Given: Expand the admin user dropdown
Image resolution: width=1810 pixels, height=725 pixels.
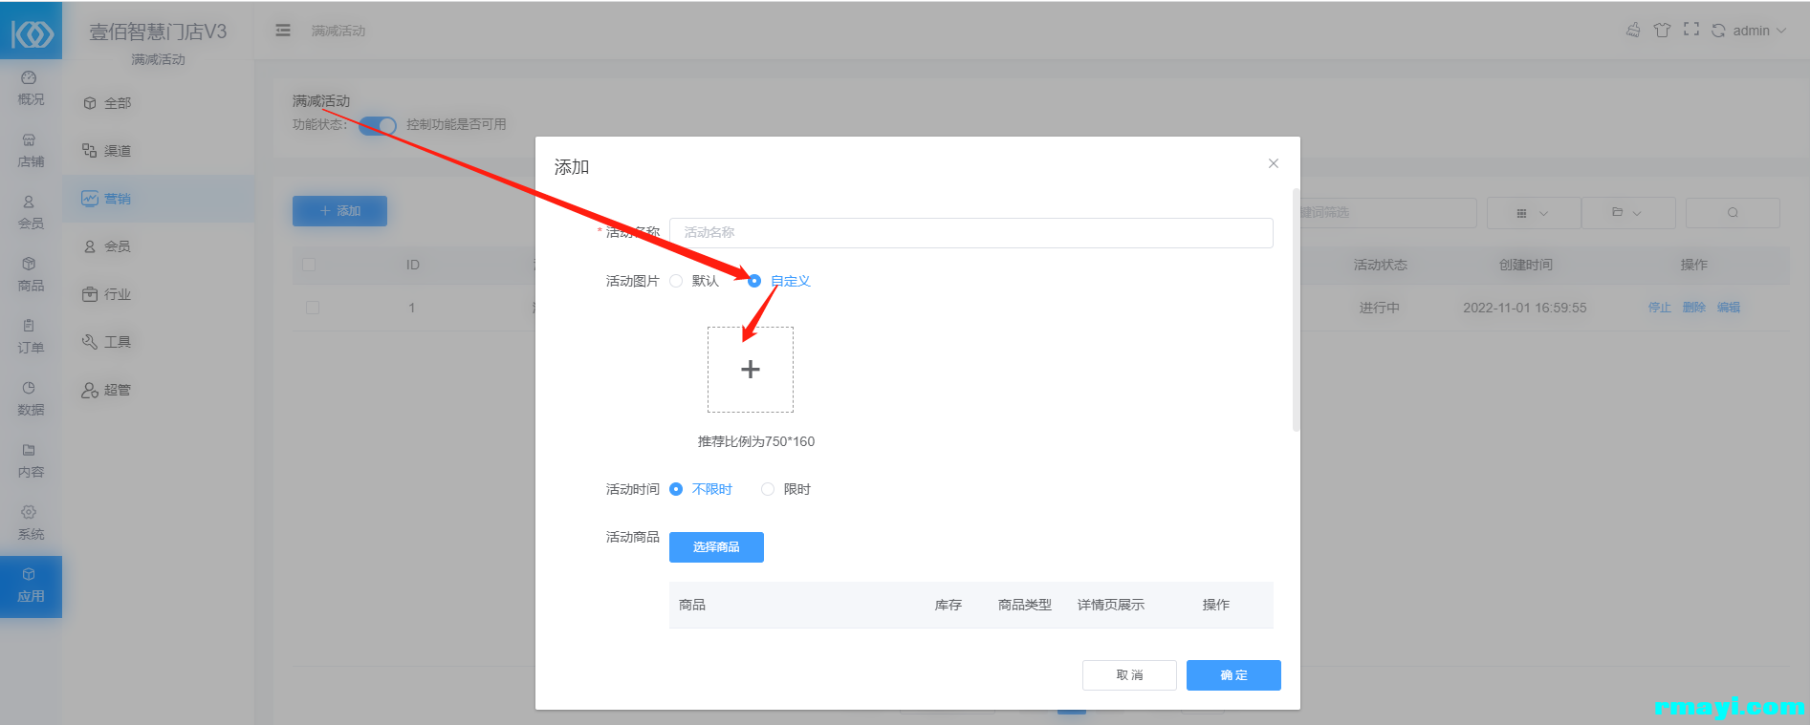Looking at the screenshot, I should point(1758,31).
